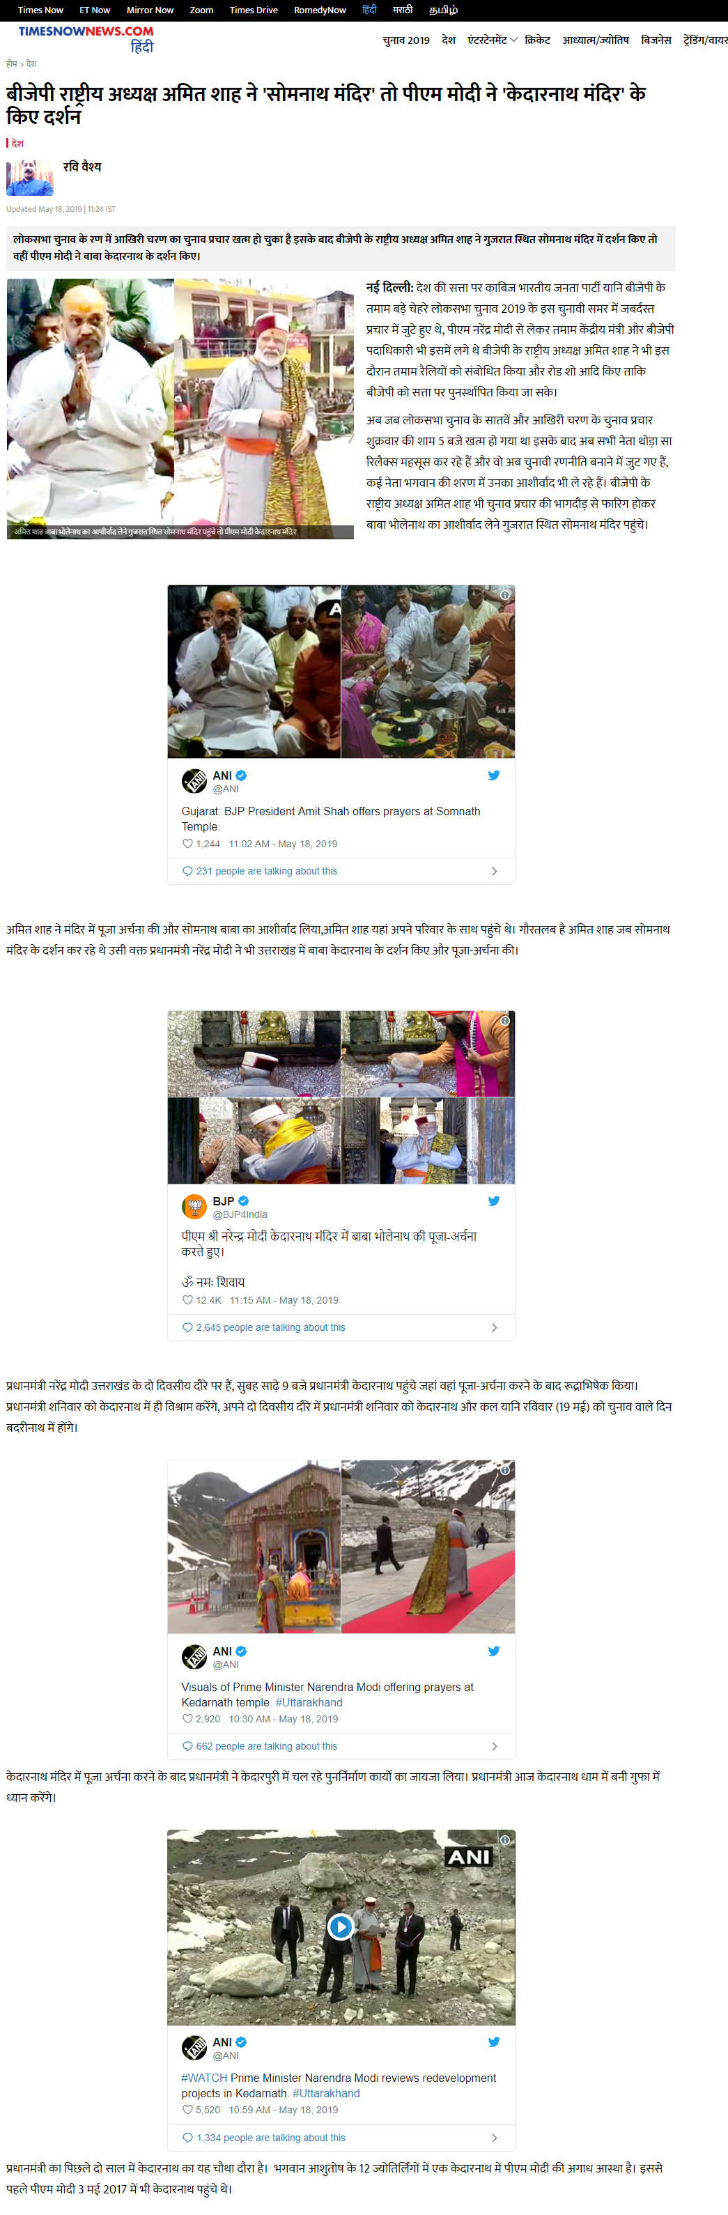Open the author photo of रवि वैश्य
728x2215 pixels.
[30, 177]
